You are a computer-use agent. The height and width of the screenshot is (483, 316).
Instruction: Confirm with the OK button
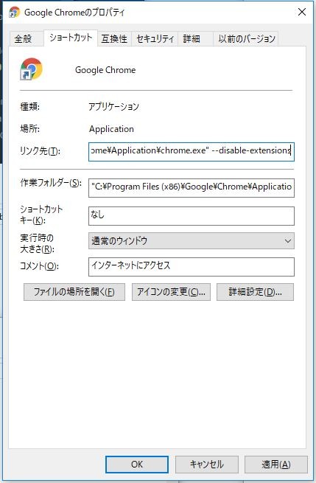137,465
